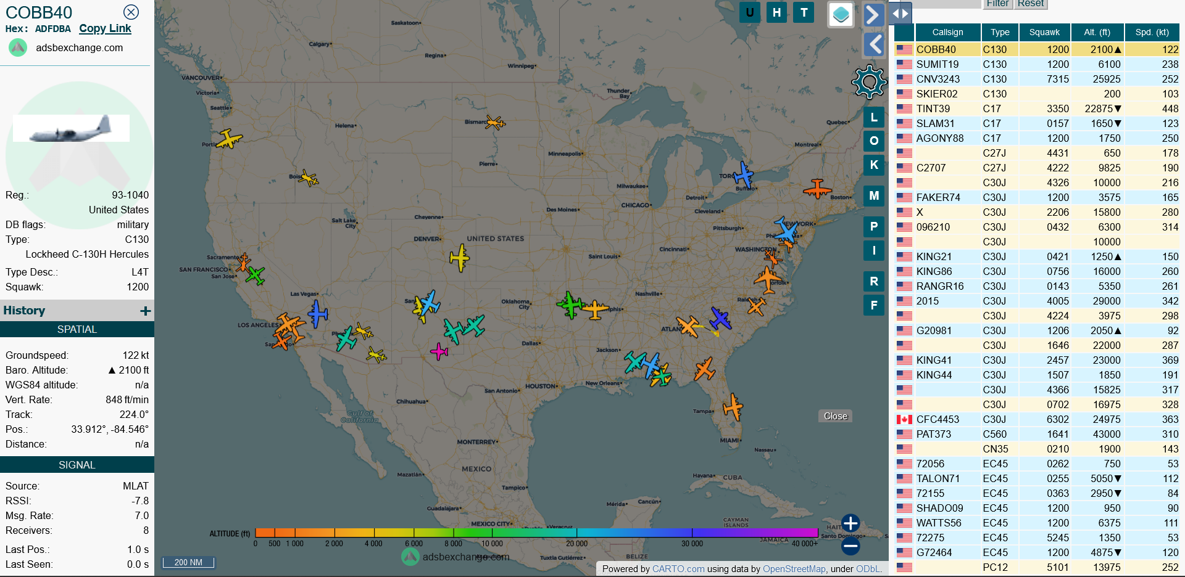The image size is (1185, 577).
Task: Click the Close button on map
Action: pyautogui.click(x=836, y=416)
